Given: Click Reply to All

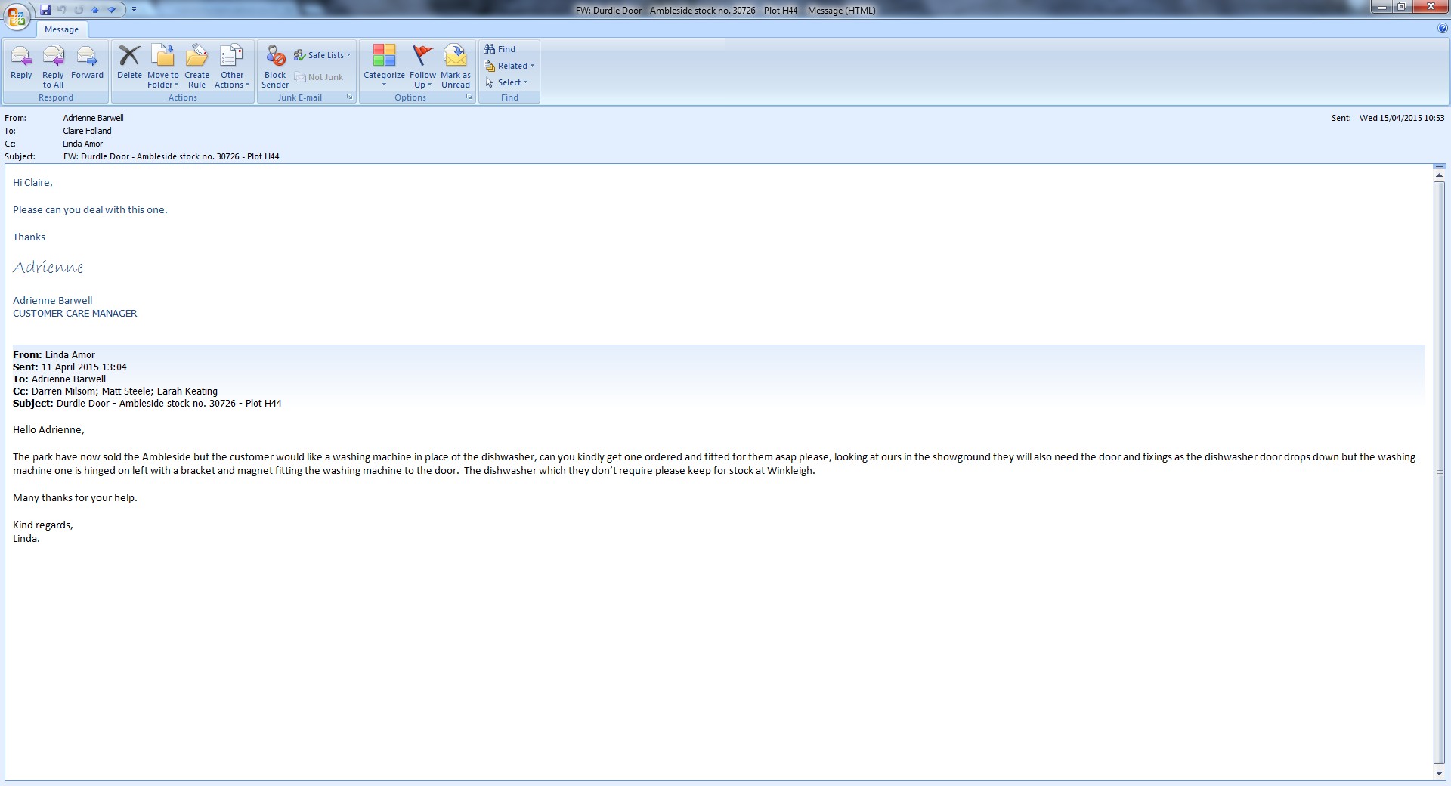Looking at the screenshot, I should [x=53, y=66].
